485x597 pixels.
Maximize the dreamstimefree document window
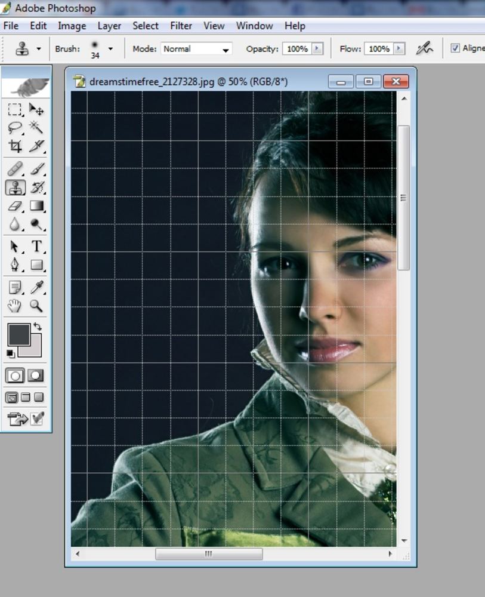[x=368, y=81]
